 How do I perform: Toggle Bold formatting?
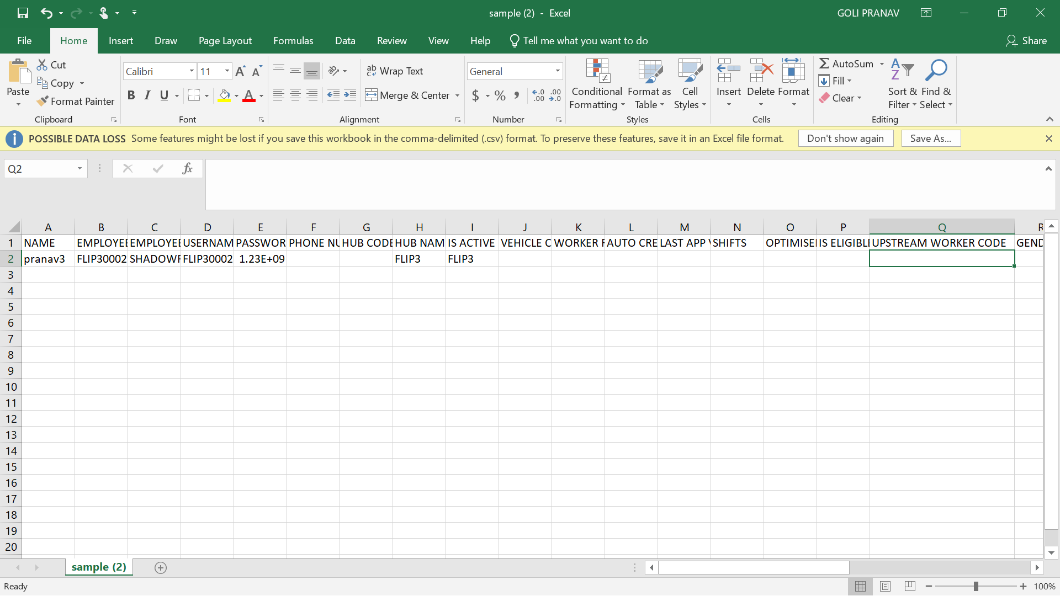tap(131, 95)
